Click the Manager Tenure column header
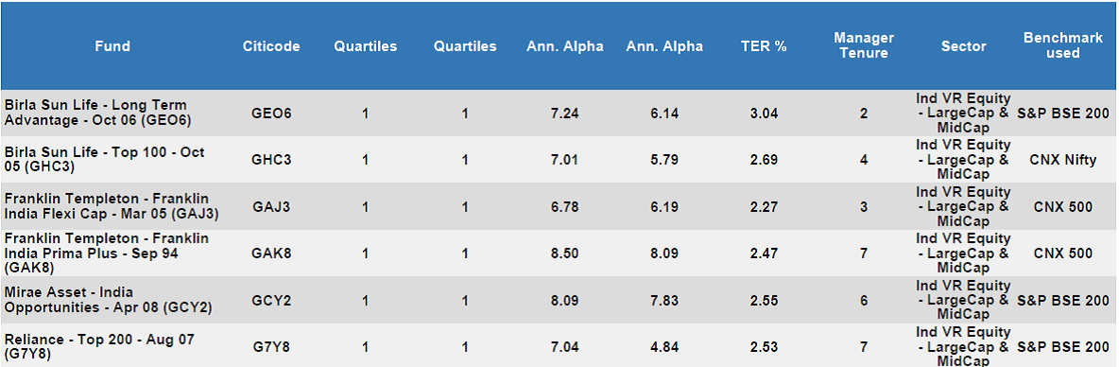Image resolution: width=1119 pixels, height=367 pixels. [864, 45]
